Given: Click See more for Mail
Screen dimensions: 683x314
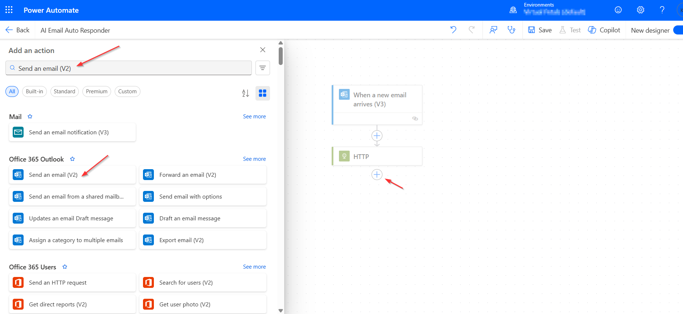Looking at the screenshot, I should pyautogui.click(x=254, y=117).
